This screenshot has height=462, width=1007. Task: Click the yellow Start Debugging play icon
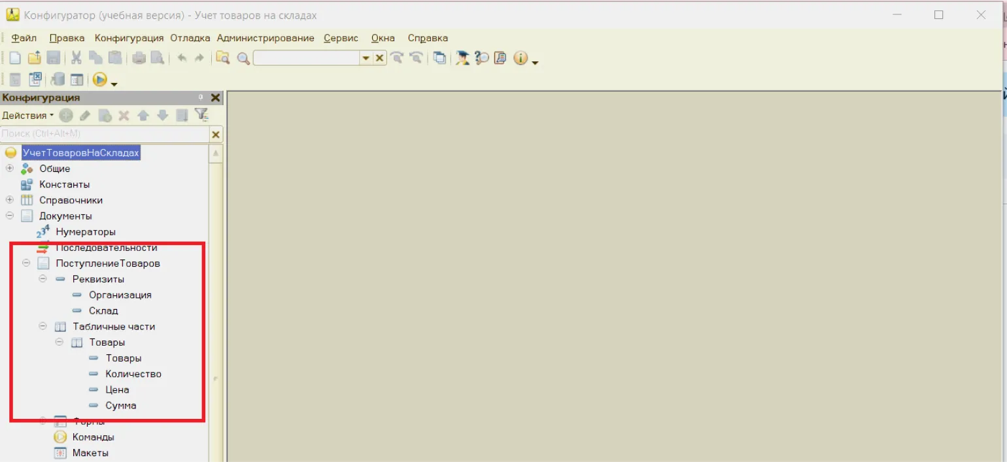[99, 80]
